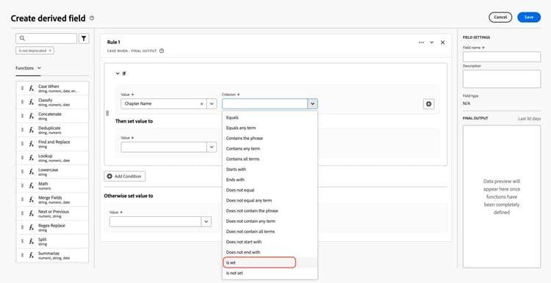The width and height of the screenshot is (551, 283).
Task: Open the Chapter Name value dropdown
Action: [x=212, y=104]
